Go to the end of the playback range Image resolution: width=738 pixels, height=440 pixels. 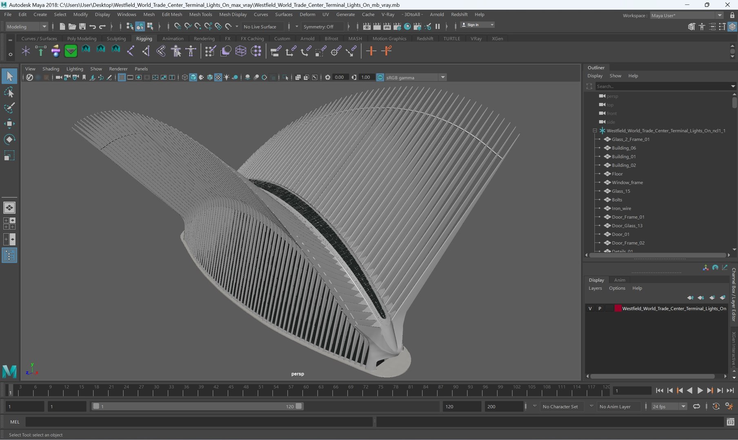click(x=730, y=390)
